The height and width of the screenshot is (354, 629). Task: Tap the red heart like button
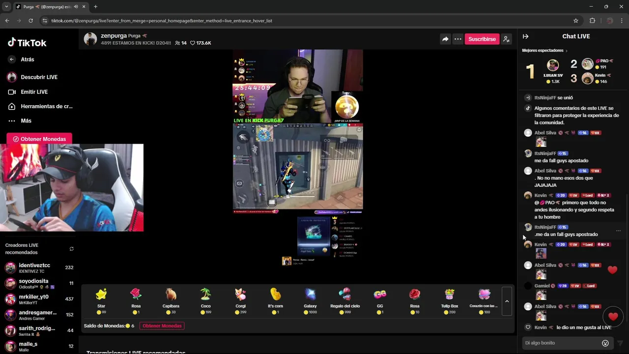[x=613, y=316]
